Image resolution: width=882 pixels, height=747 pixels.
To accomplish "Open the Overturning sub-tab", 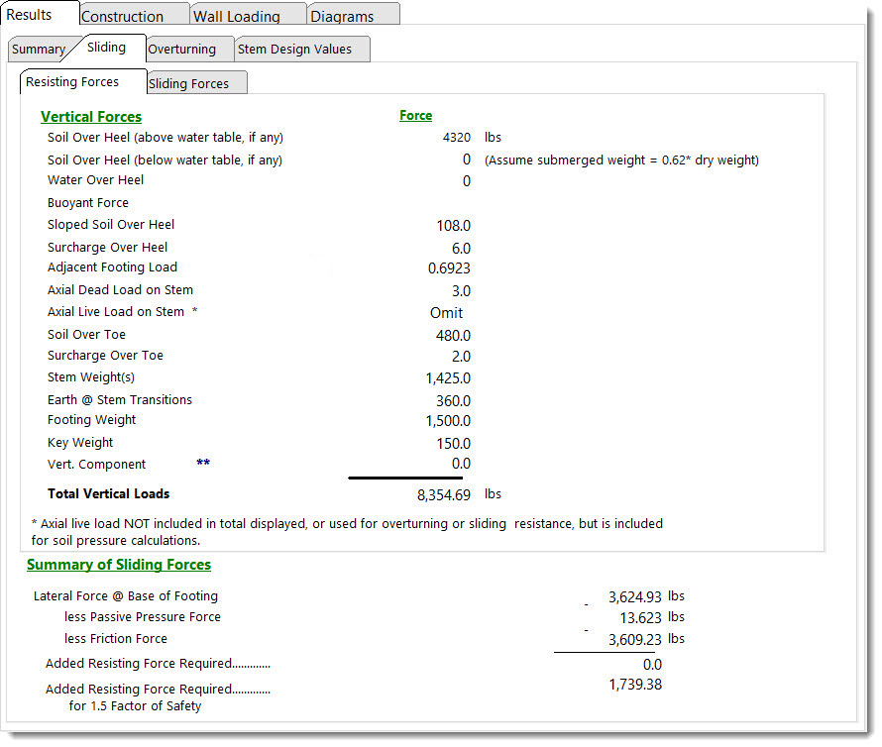I will (x=181, y=50).
